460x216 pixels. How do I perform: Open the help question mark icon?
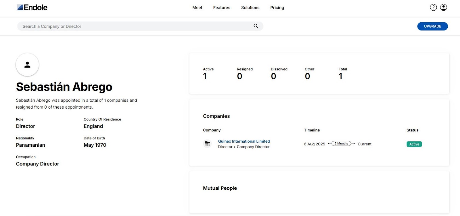click(433, 7)
